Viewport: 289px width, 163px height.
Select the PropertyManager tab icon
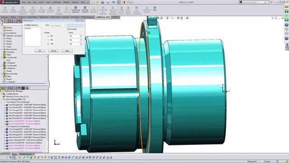[x=6, y=21]
